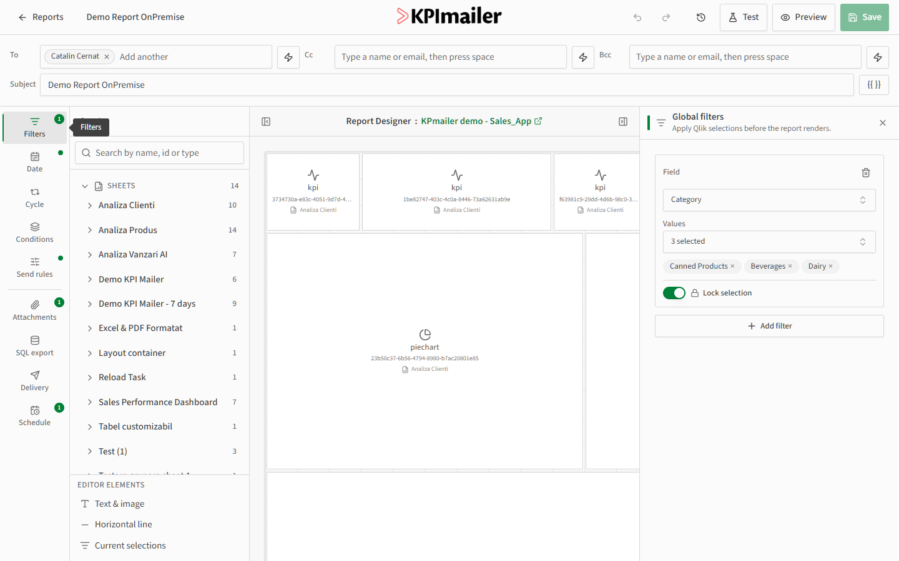
Task: Click lightning icon next to Cc field
Action: pos(583,57)
